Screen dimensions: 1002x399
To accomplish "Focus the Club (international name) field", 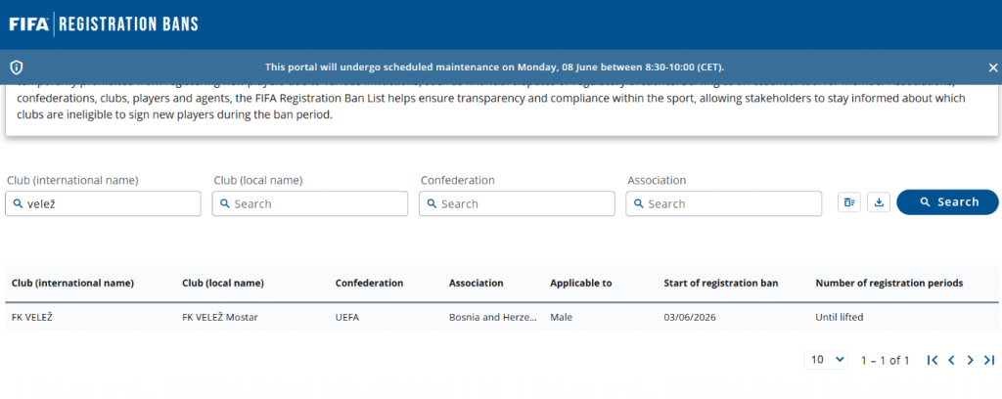I will click(x=103, y=203).
